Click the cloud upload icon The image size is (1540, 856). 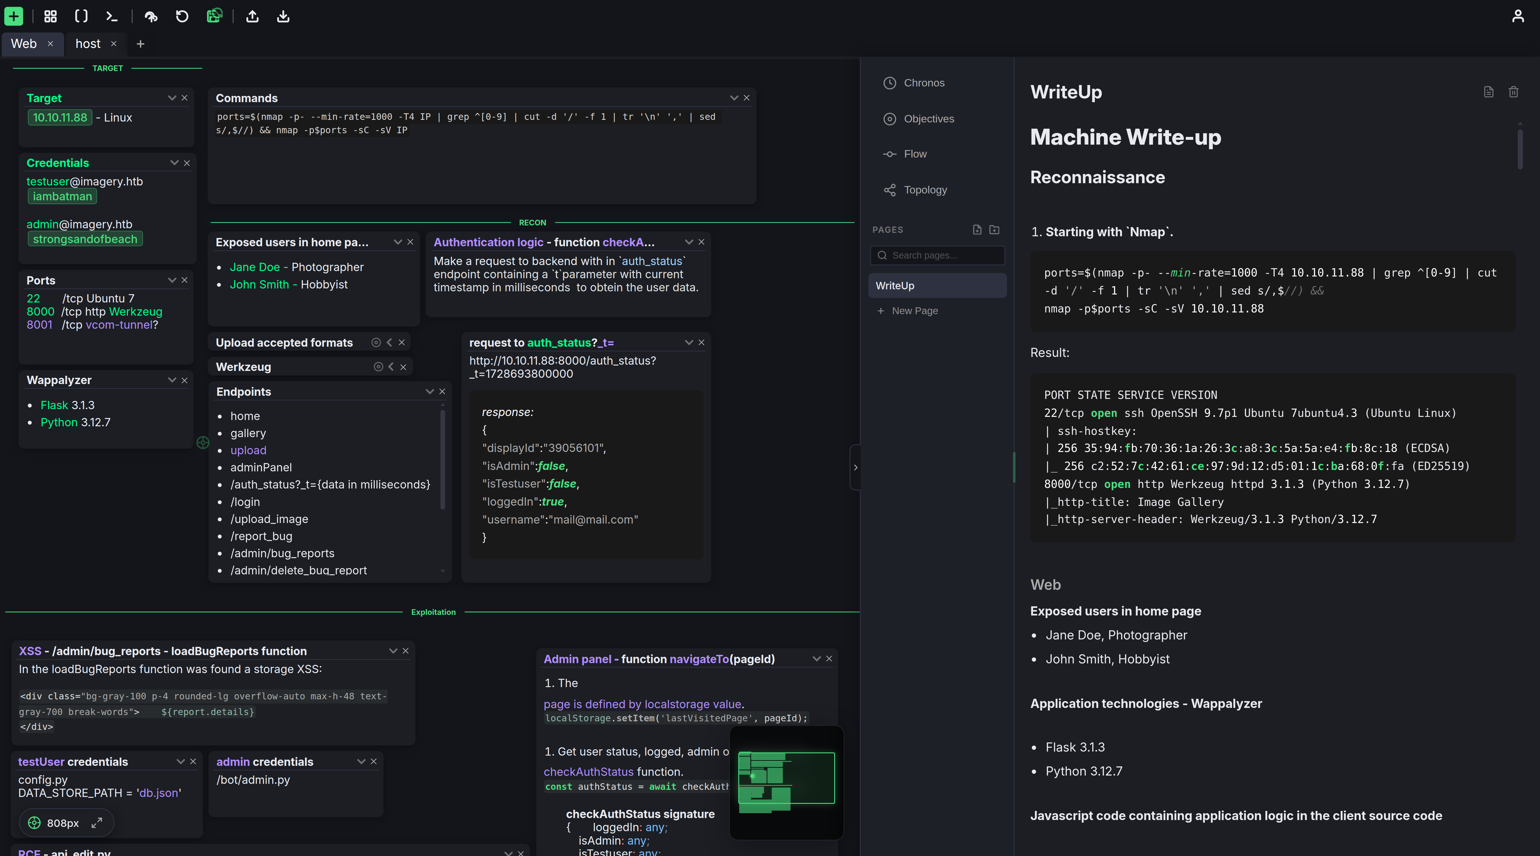(x=151, y=16)
